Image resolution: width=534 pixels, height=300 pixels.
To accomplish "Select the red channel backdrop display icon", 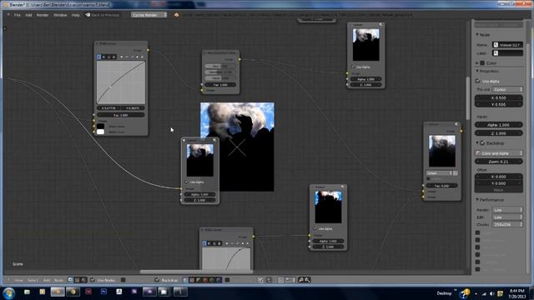I will coord(205,280).
